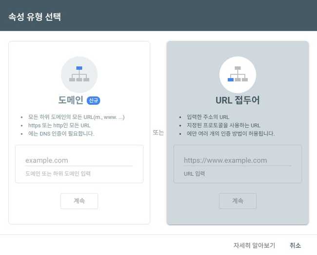317x255 pixels.
Task: Click the 또는 separator text
Action: 158,133
